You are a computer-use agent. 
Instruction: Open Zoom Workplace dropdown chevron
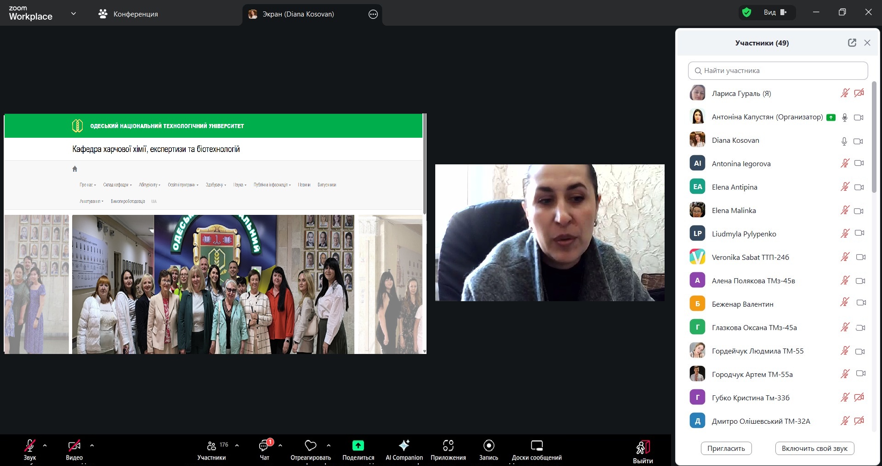click(x=73, y=14)
